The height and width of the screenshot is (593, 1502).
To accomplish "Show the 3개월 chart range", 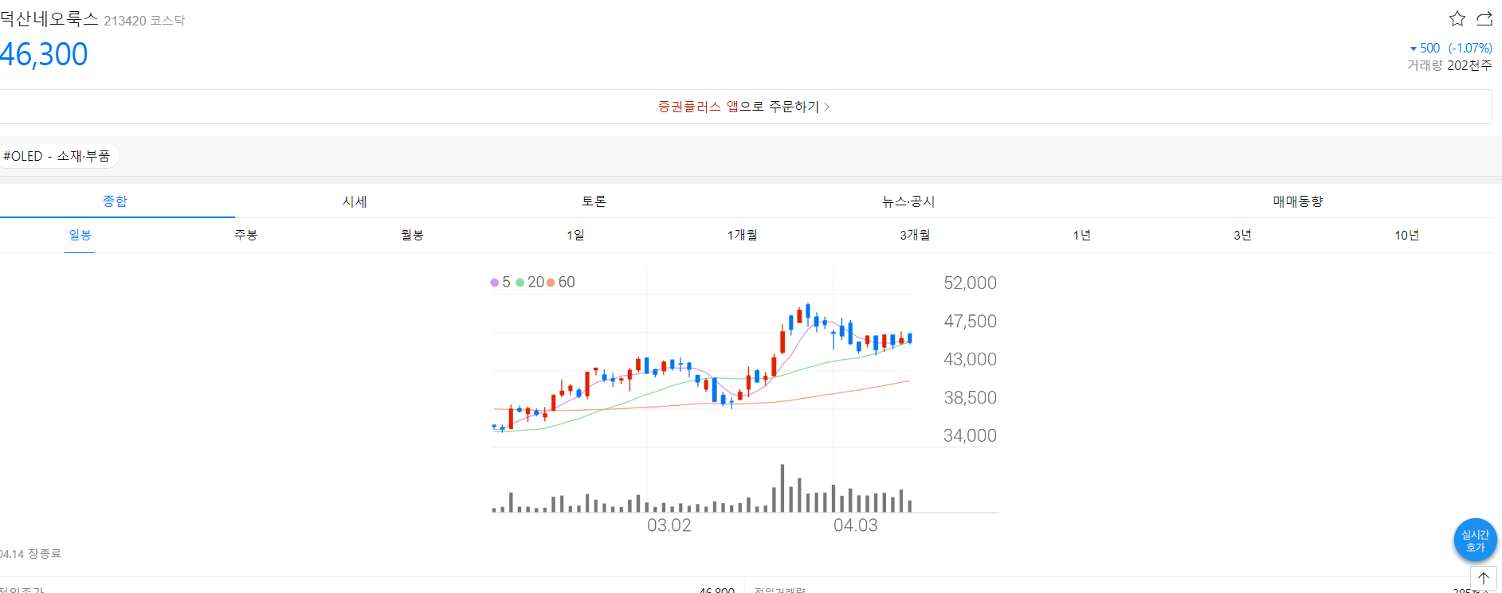I will click(915, 235).
